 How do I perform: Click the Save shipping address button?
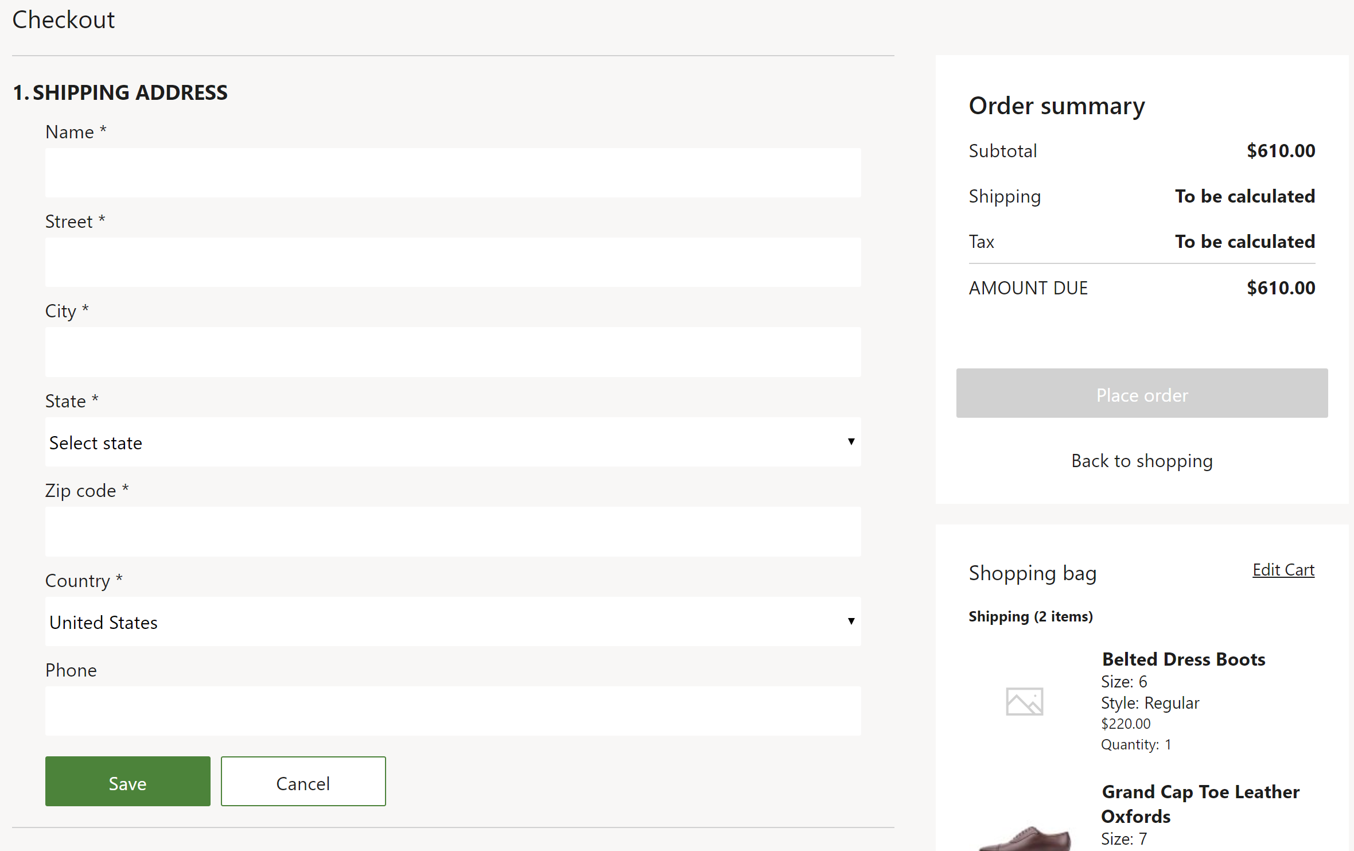[127, 782]
